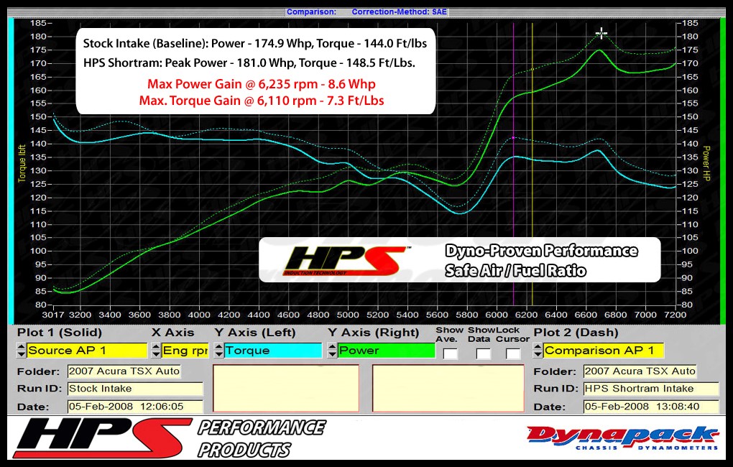Click the Y Axis (Left) heading
Viewport: 733px width, 467px height.
coord(255,333)
